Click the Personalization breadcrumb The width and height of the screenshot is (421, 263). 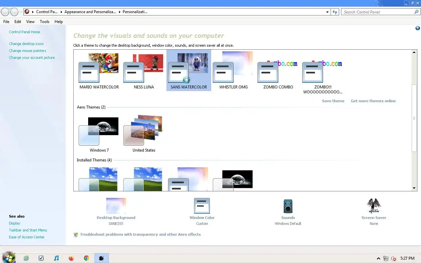click(135, 12)
